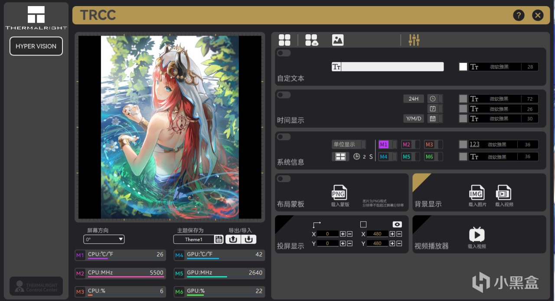This screenshot has height=301, width=555.
Task: Open font selector with size 72
Action: pos(503,98)
